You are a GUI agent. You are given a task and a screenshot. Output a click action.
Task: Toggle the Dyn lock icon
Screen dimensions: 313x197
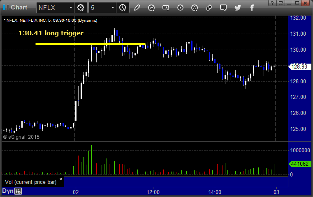coord(18,191)
